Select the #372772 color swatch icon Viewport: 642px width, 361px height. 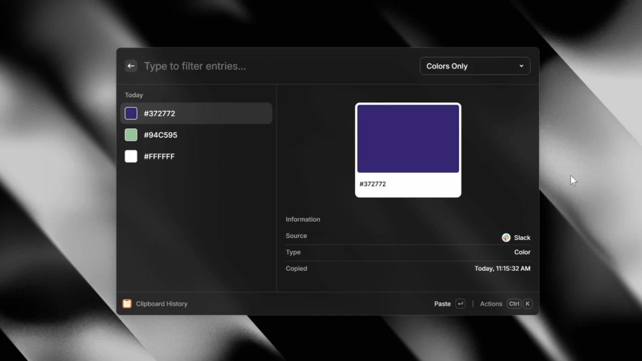click(x=130, y=113)
